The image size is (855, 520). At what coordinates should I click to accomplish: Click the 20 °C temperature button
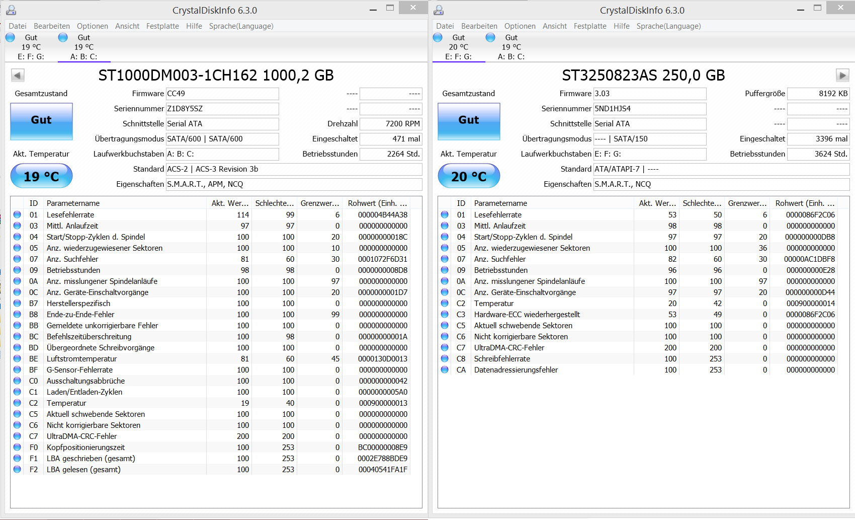[469, 176]
